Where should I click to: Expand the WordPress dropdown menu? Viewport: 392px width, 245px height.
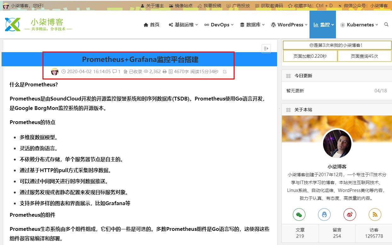click(x=289, y=24)
